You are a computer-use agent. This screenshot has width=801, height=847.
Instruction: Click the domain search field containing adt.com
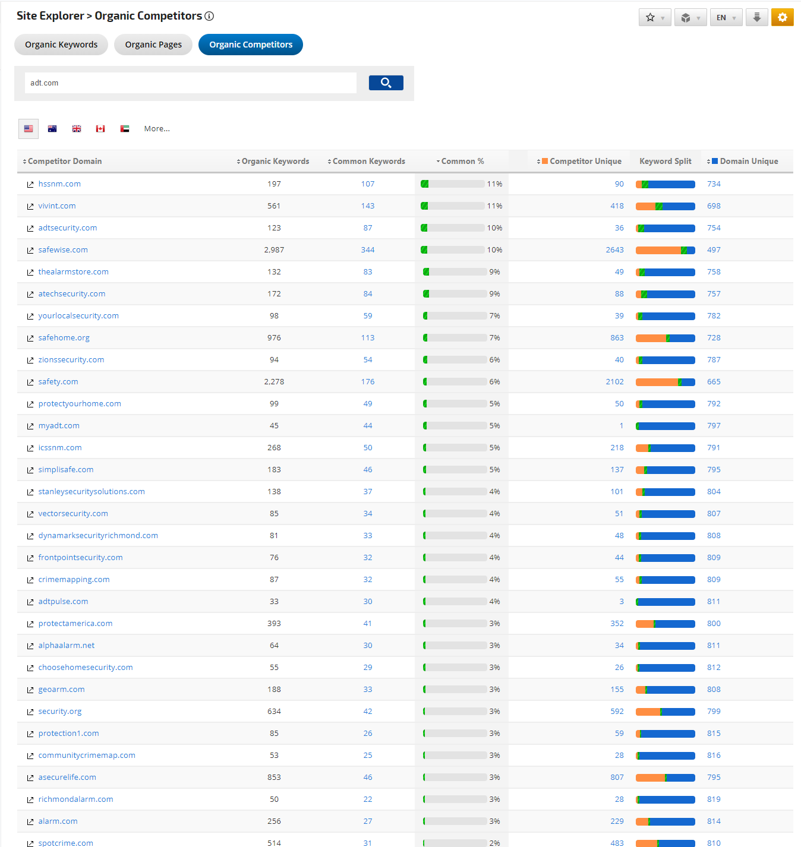(x=190, y=83)
